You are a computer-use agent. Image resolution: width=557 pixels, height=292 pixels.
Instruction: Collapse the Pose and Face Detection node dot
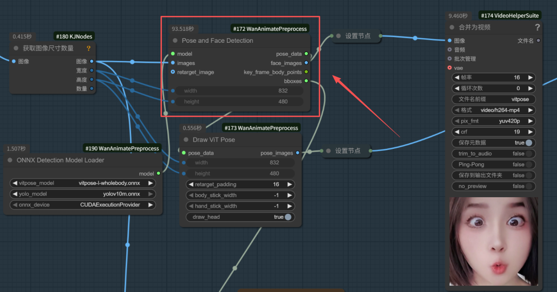(175, 41)
